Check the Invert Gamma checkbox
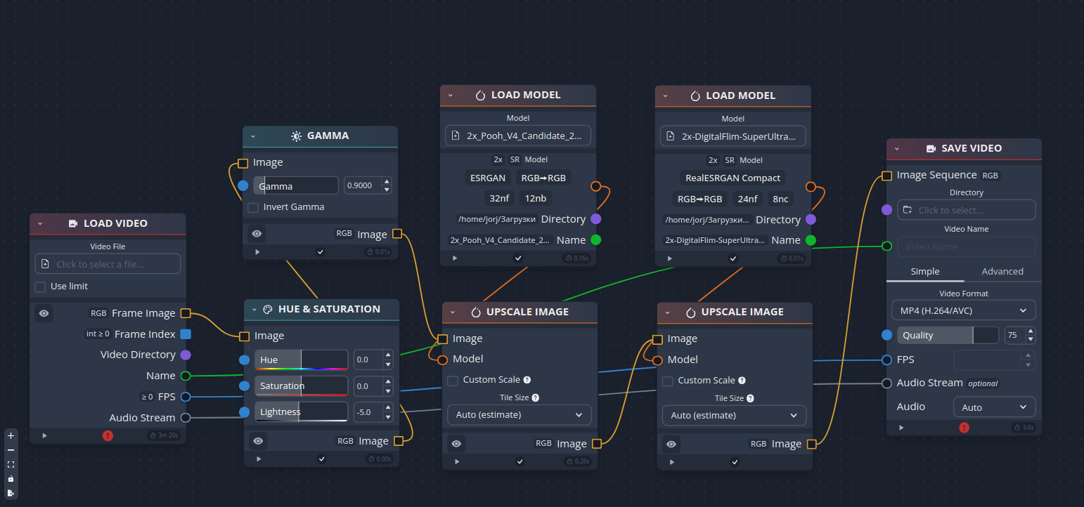The image size is (1084, 507). pyautogui.click(x=253, y=207)
